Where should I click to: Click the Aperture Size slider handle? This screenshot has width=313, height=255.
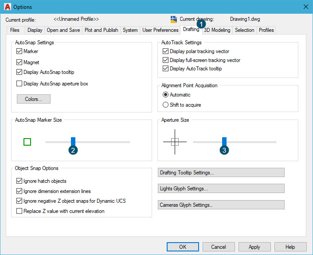click(224, 142)
